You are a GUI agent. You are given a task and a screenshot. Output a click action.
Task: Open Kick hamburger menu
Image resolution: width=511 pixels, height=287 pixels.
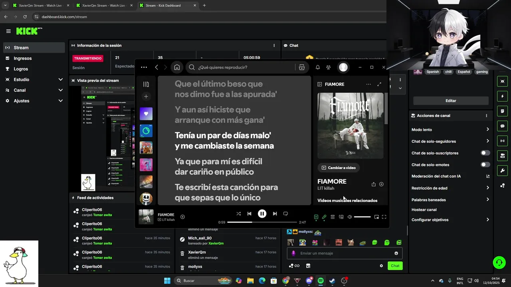(x=8, y=31)
